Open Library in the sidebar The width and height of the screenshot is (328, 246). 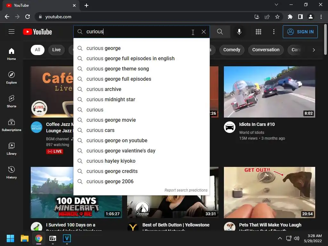pyautogui.click(x=12, y=149)
